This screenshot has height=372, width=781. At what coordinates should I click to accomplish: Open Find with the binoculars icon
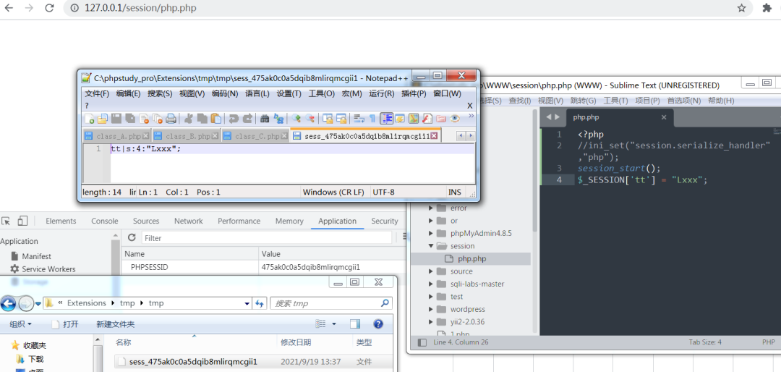coord(265,119)
